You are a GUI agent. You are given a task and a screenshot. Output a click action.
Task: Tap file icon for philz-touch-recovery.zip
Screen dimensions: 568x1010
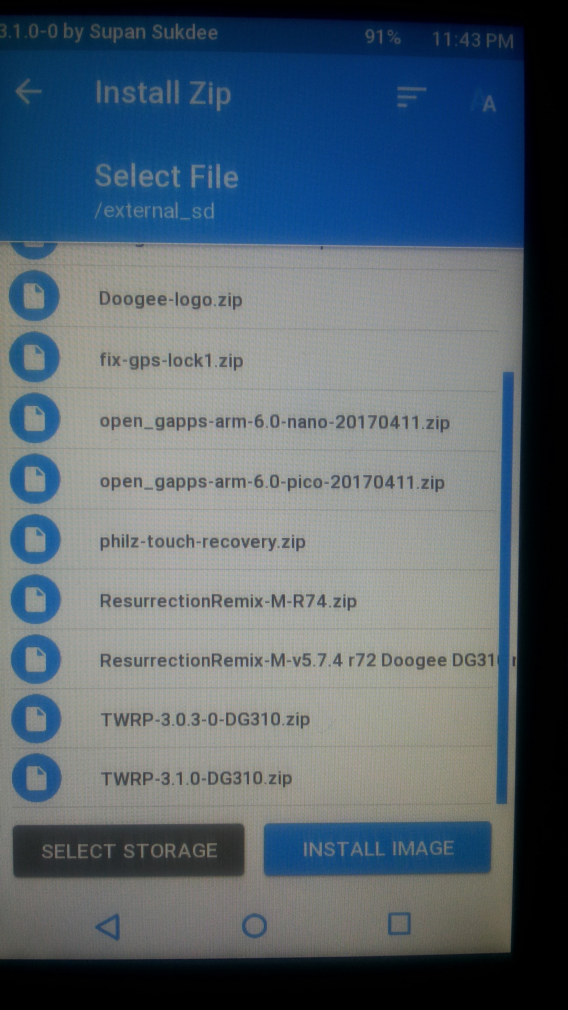point(36,539)
